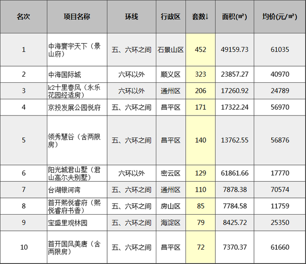Image resolution: width=306 pixels, height=264 pixels.
Task: Click units value 110
Action: click(200, 189)
